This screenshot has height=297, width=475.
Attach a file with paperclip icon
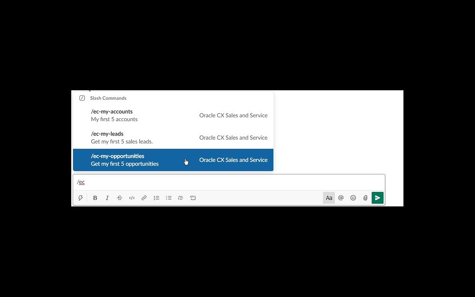[x=365, y=198]
